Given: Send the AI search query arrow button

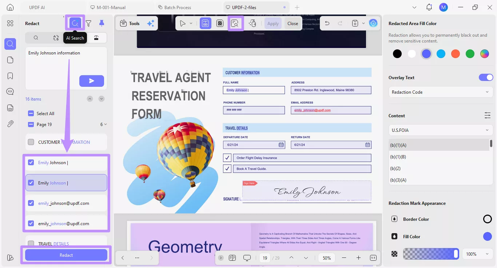Looking at the screenshot, I should (92, 81).
